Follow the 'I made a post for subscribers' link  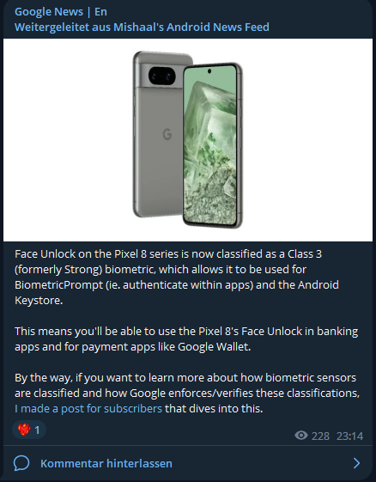coord(88,408)
